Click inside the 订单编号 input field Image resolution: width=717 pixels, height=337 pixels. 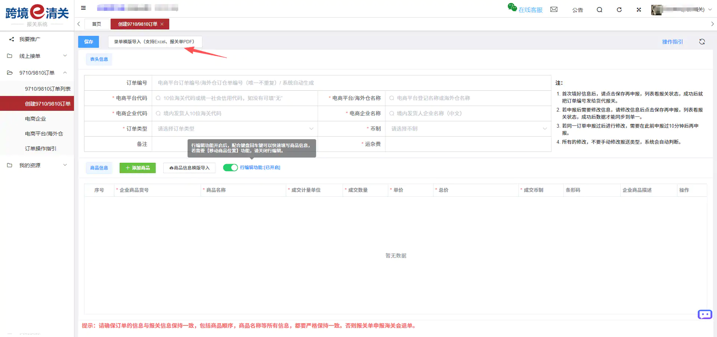point(262,82)
